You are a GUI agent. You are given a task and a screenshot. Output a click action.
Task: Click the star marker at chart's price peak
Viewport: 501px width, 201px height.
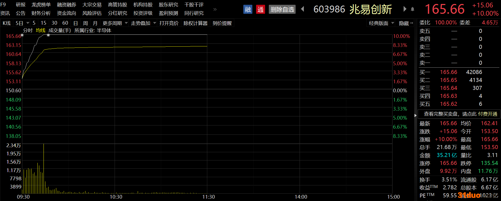48,35
